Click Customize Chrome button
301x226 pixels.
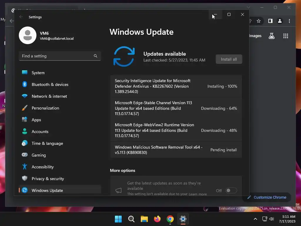tap(267, 197)
